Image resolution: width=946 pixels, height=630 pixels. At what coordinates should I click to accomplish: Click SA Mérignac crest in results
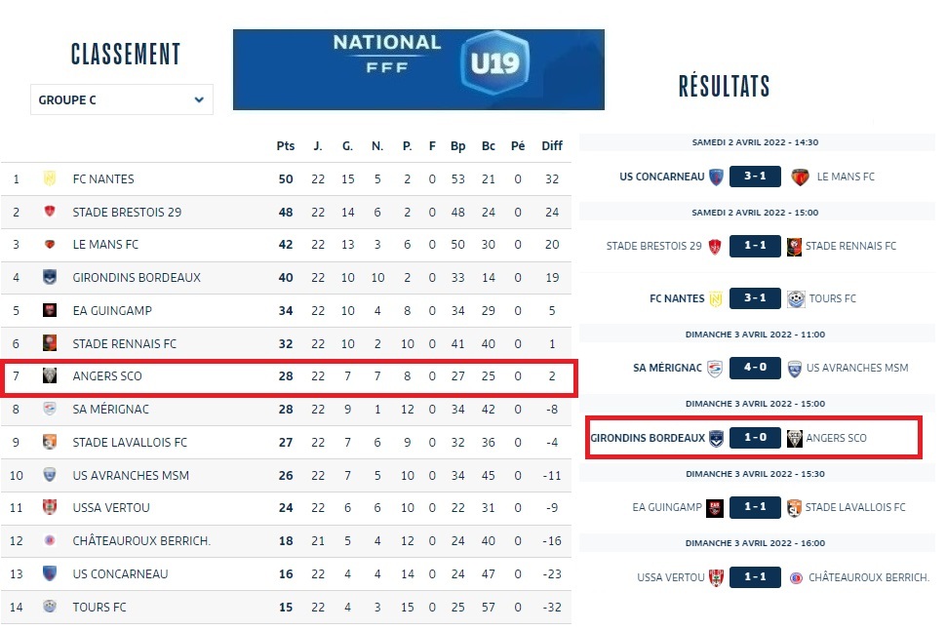coord(716,368)
